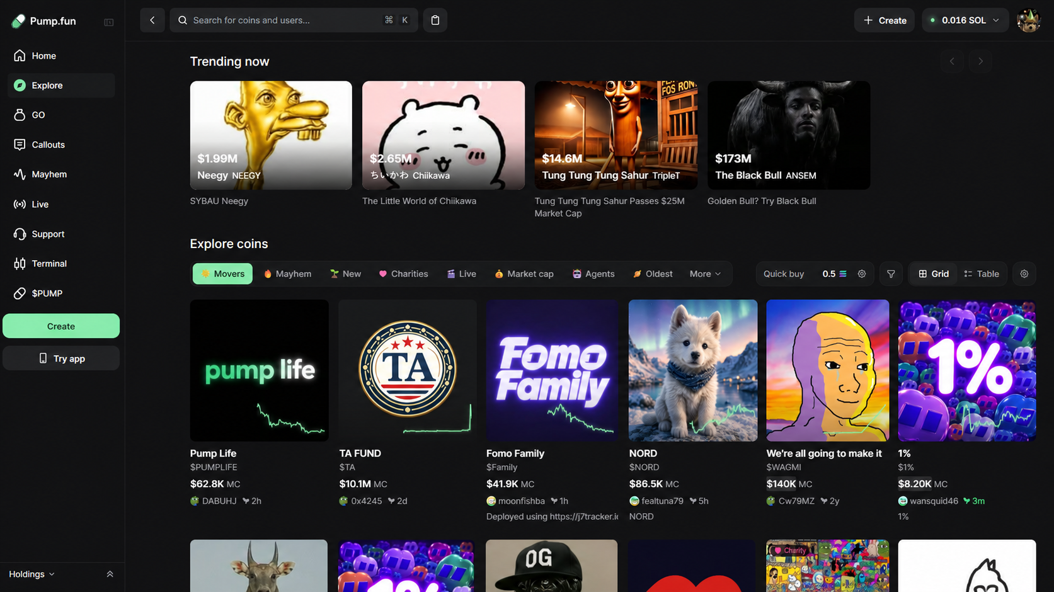Open the wansquid46 creator profile
1054x592 pixels.
click(929, 501)
